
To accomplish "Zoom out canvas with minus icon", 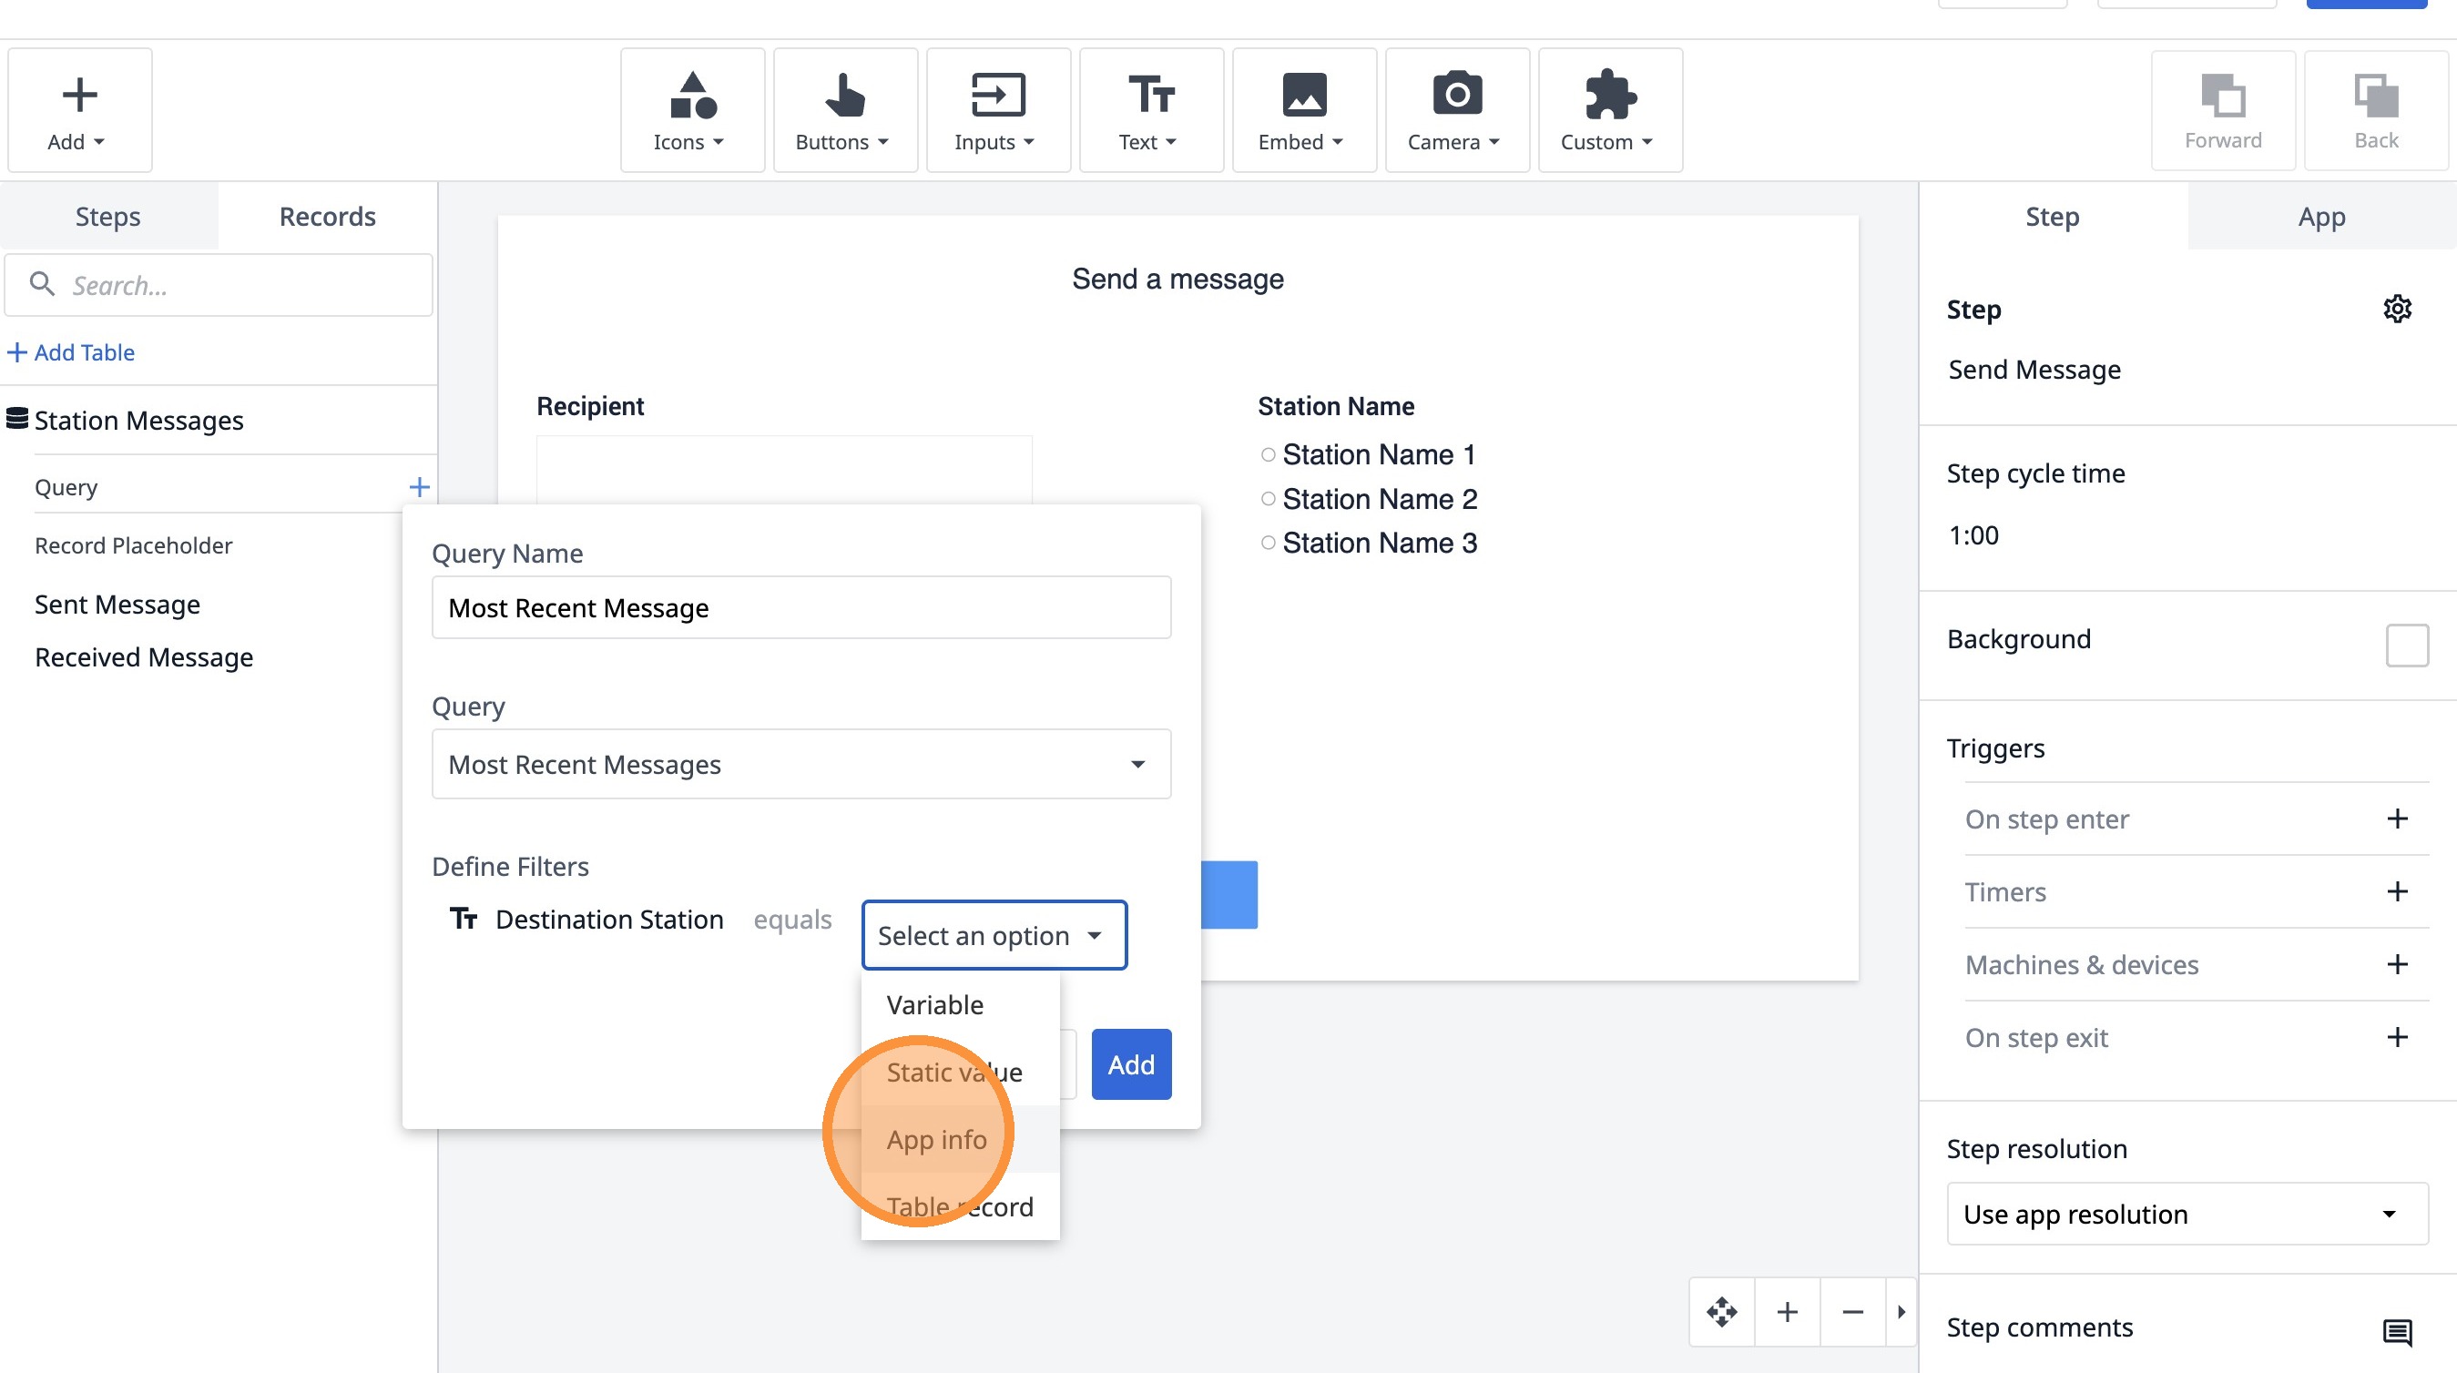I will (x=1852, y=1312).
